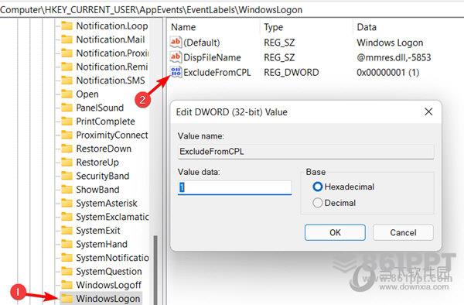Click the SystemHand folder icon
The width and height of the screenshot is (464, 305).
coord(67,244)
